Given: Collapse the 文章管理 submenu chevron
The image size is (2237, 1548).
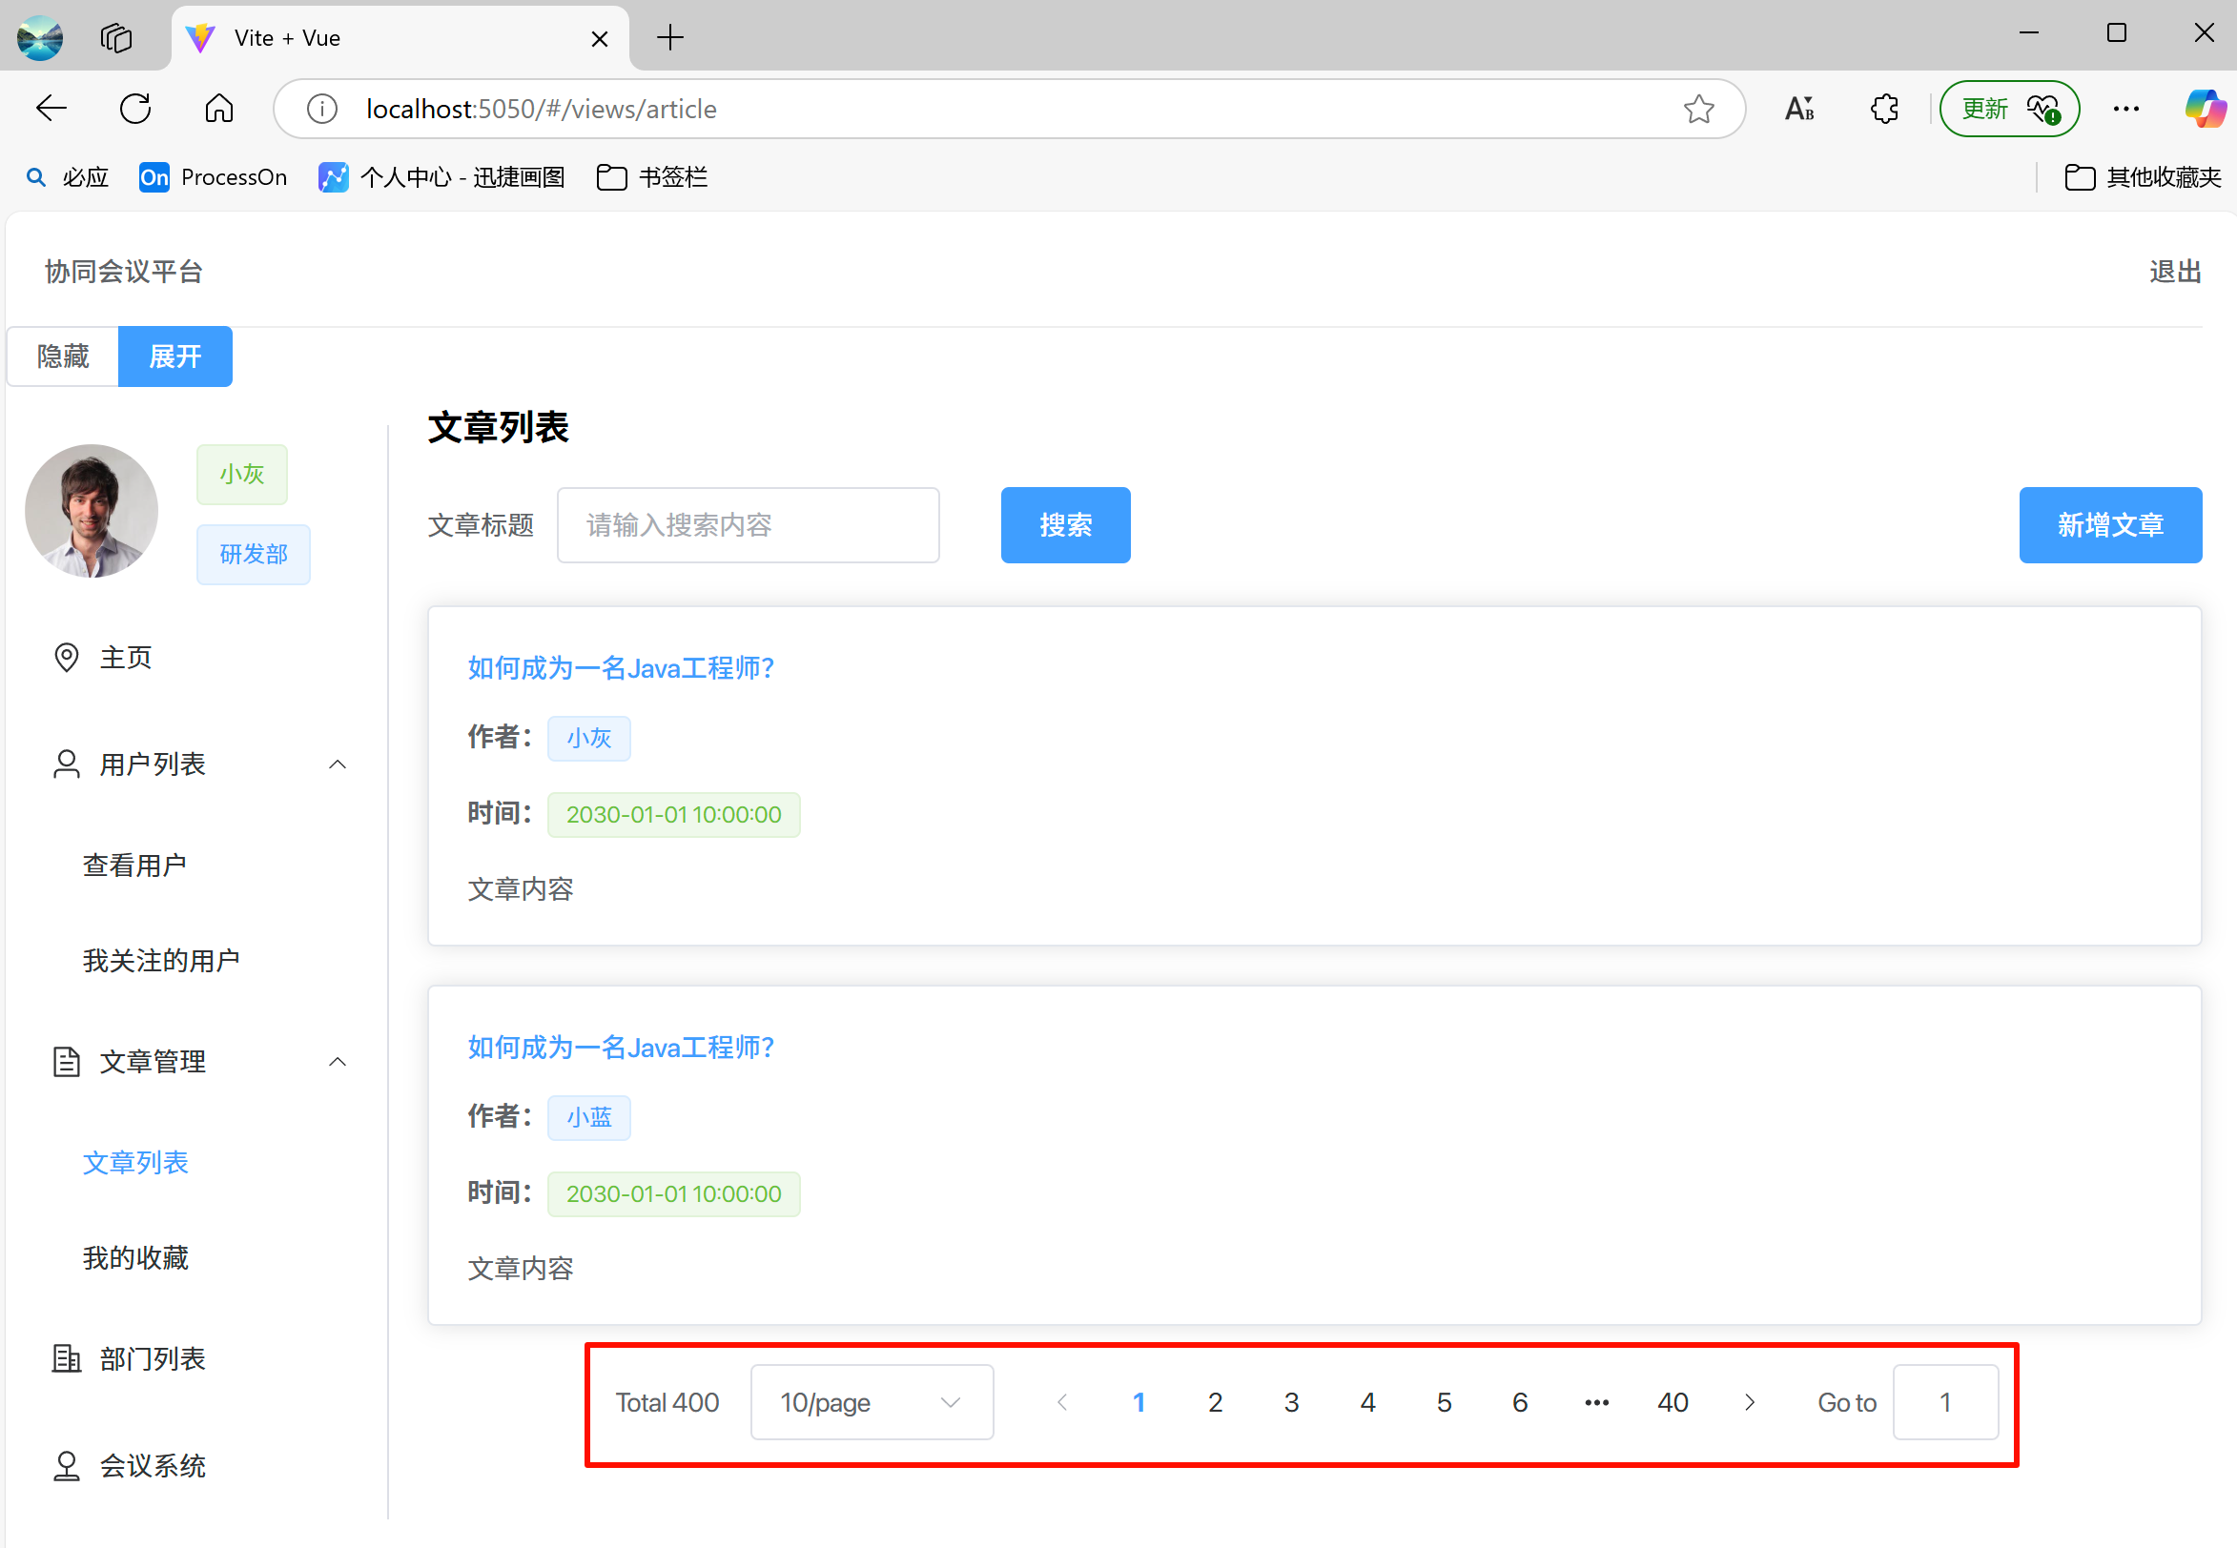Looking at the screenshot, I should [x=338, y=1062].
